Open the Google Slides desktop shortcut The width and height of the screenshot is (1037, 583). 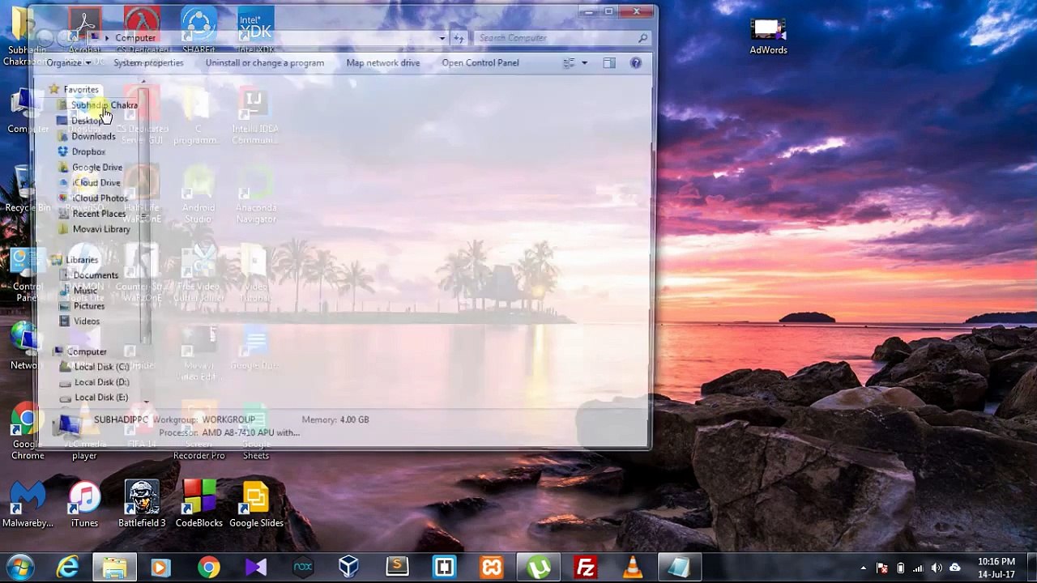pyautogui.click(x=256, y=500)
